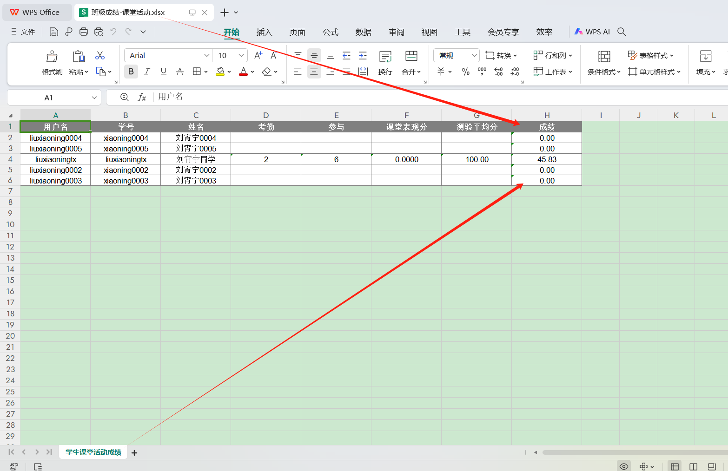
Task: Open the WPS AI assistant
Action: click(x=592, y=32)
